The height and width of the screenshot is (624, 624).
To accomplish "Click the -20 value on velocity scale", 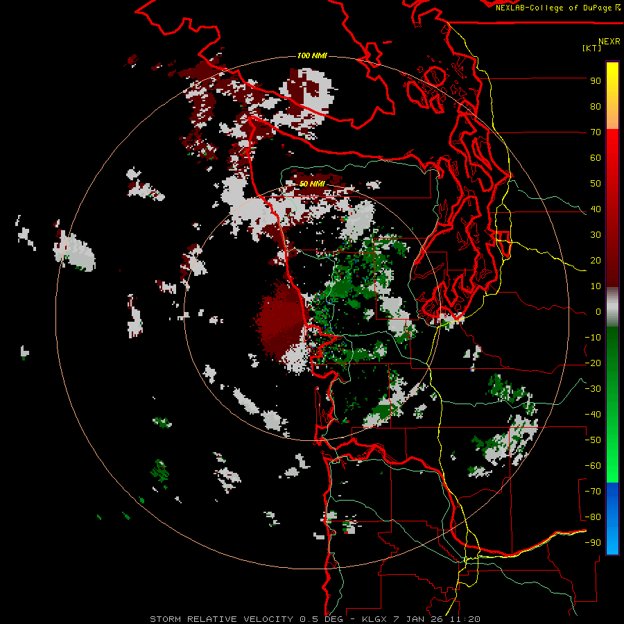I will point(593,363).
